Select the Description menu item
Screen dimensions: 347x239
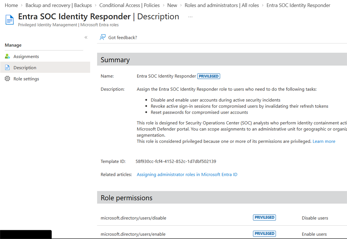(45, 67)
